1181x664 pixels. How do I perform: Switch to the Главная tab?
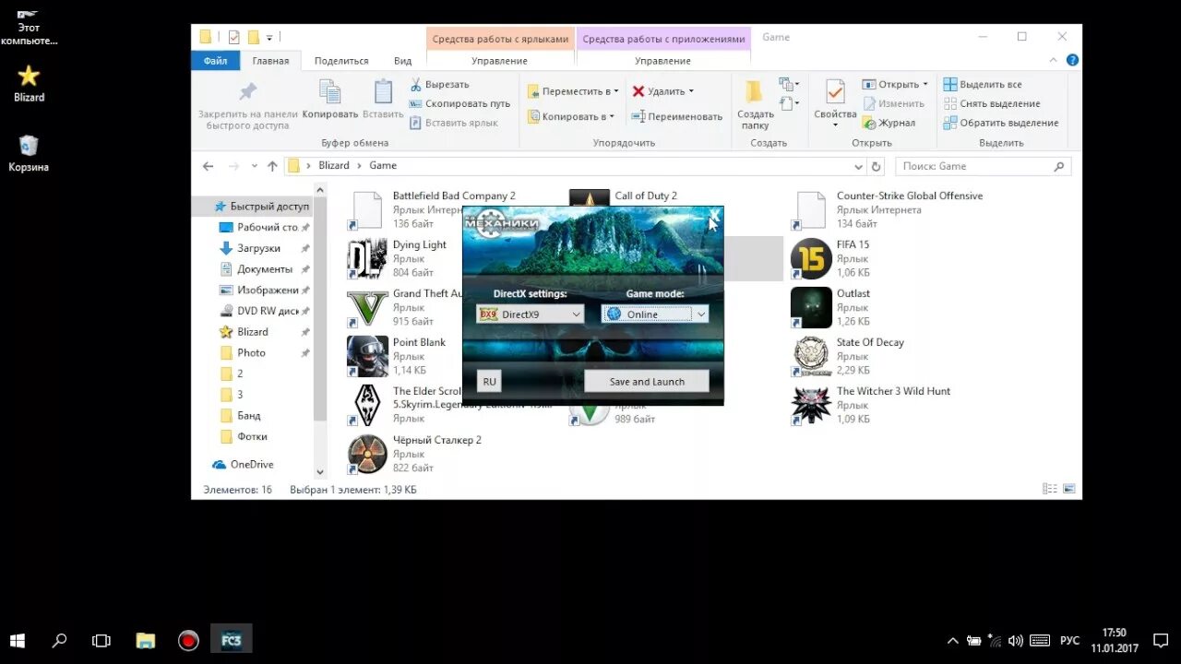click(x=270, y=61)
